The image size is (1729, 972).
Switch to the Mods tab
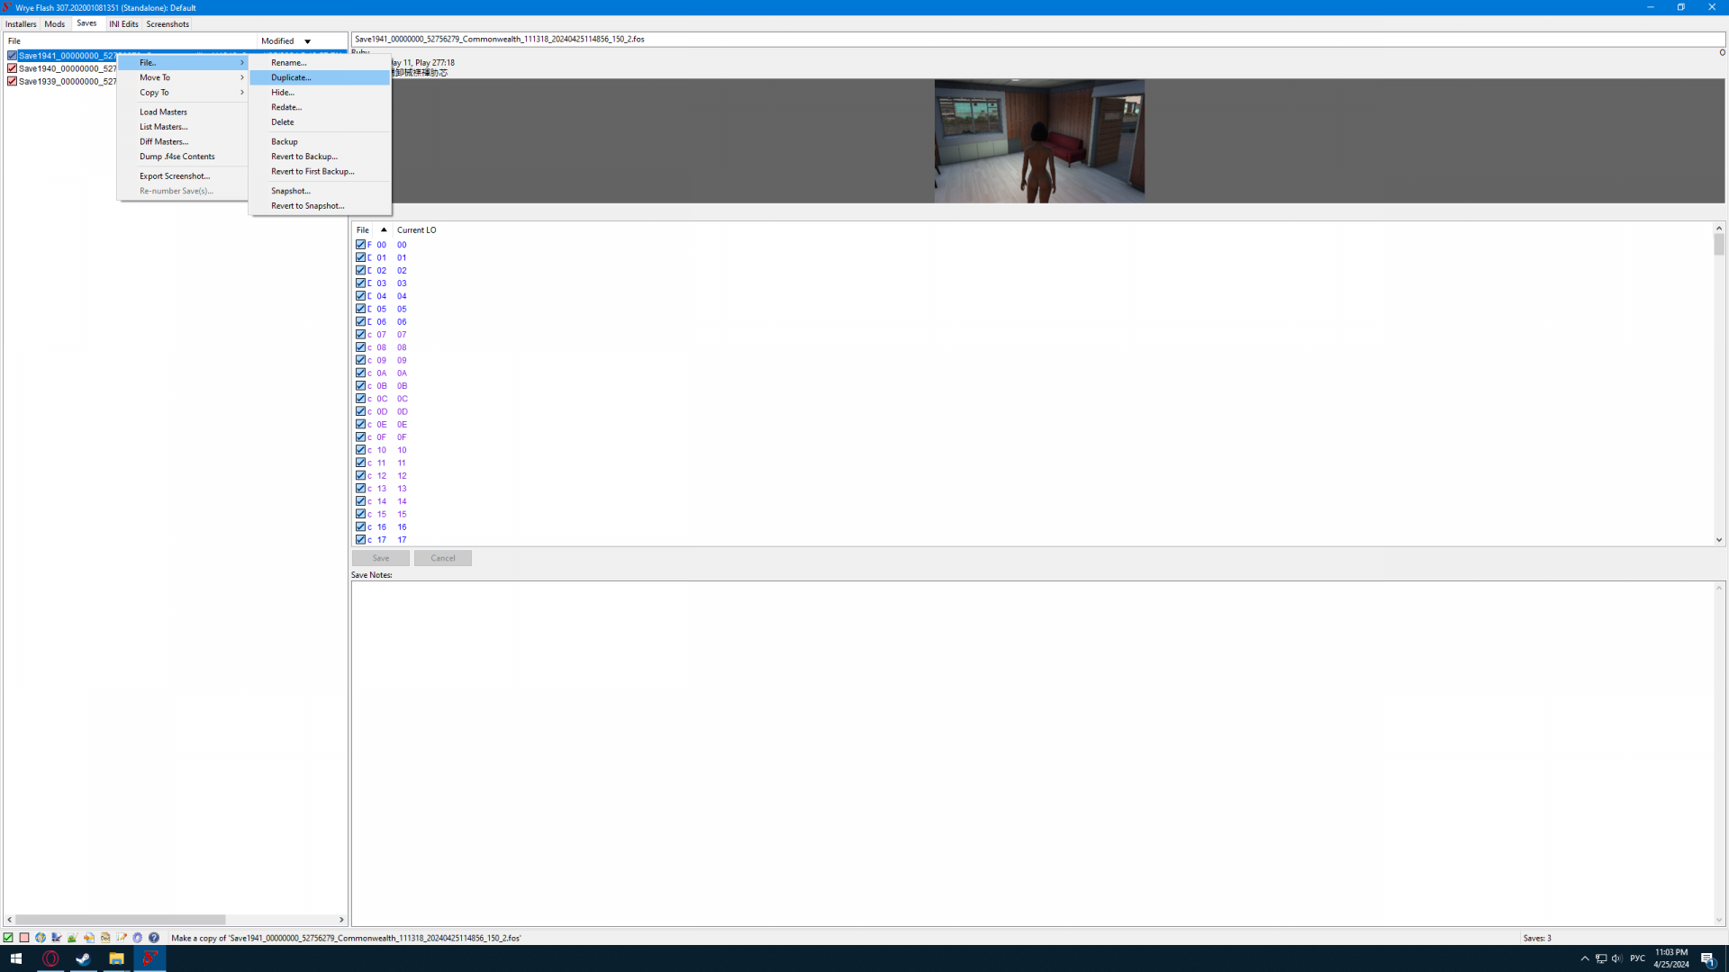point(54,24)
